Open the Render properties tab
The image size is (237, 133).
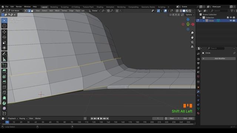[x=198, y=59]
